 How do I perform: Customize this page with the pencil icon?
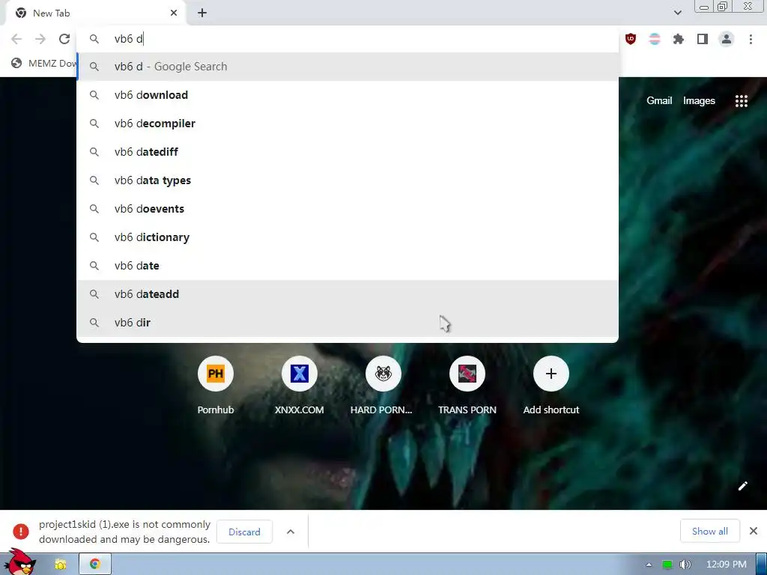coord(742,485)
